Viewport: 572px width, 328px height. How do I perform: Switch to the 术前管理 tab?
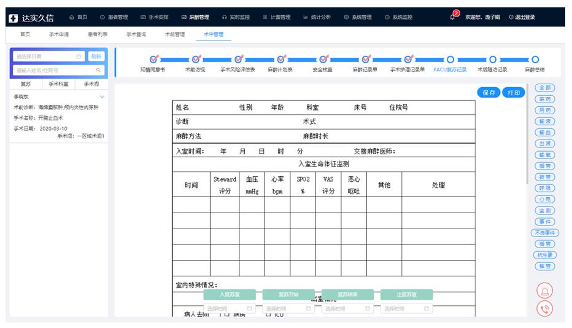tap(175, 34)
